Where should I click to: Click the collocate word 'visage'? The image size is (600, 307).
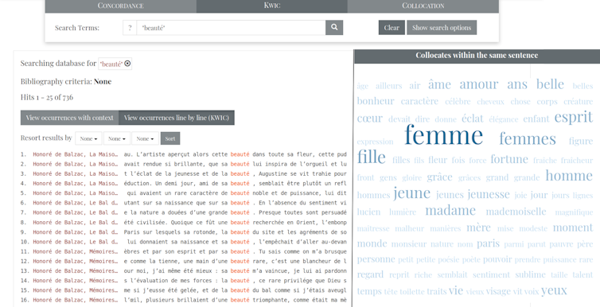498,292
